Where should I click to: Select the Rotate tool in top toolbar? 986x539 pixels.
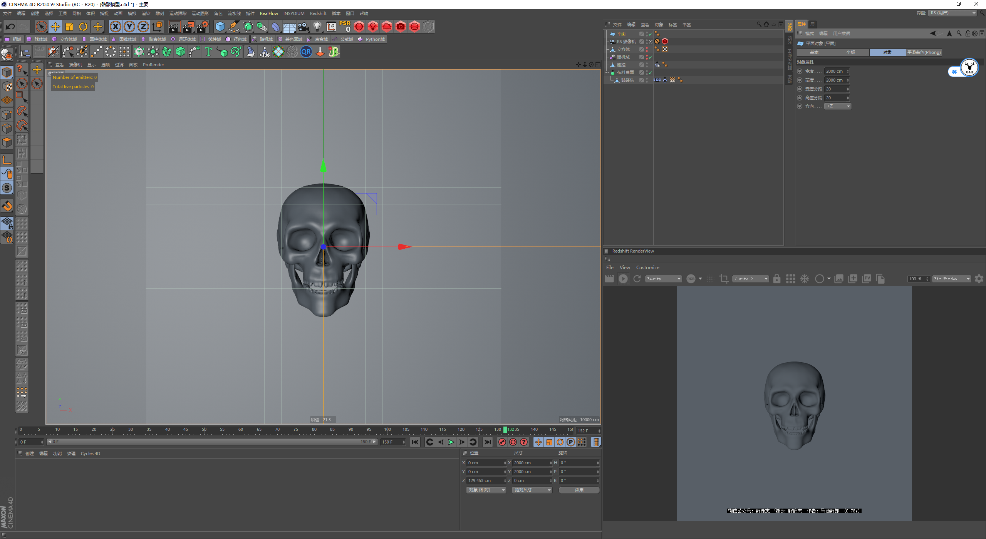click(x=83, y=27)
